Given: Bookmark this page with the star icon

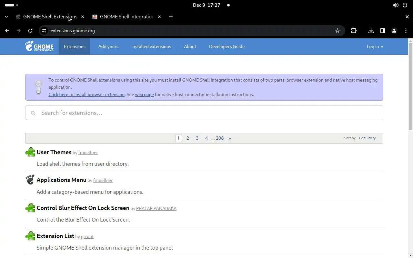Looking at the screenshot, I should pyautogui.click(x=337, y=31).
